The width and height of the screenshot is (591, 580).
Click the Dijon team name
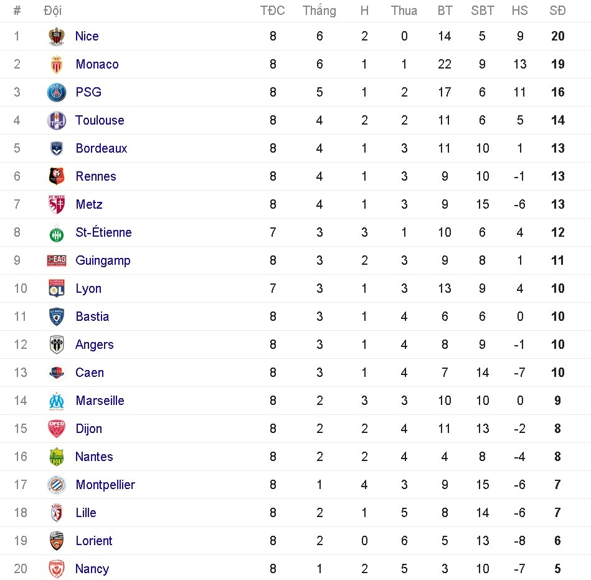(x=89, y=429)
